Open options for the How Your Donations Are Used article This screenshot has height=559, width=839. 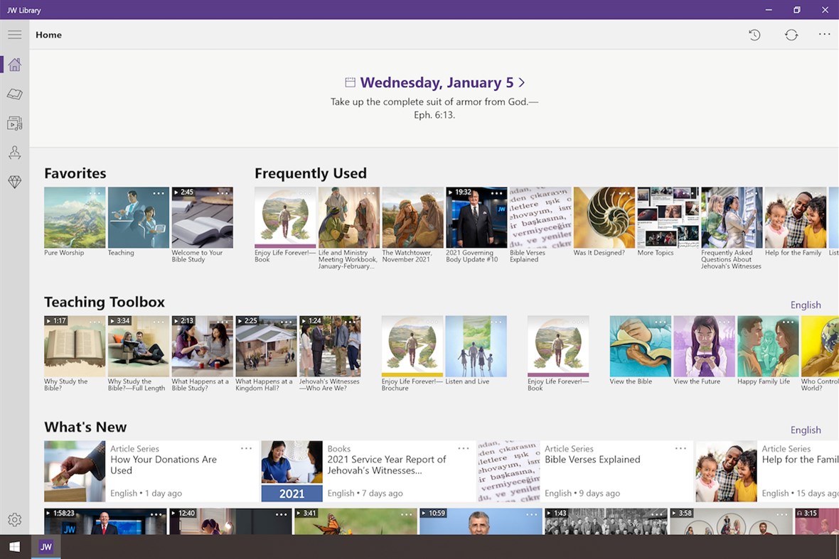click(246, 448)
